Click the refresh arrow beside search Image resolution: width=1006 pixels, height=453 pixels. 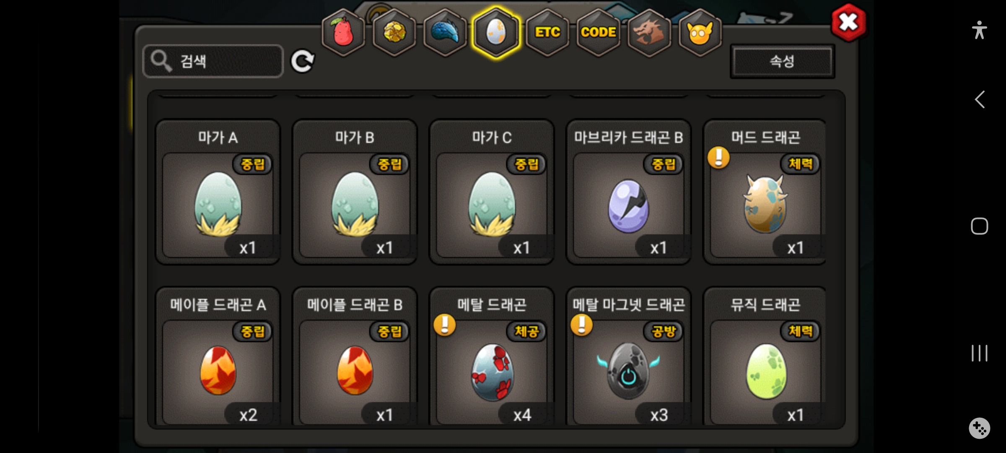(x=303, y=62)
